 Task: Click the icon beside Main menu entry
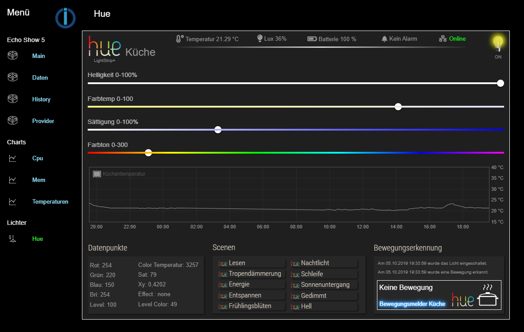pyautogui.click(x=13, y=55)
